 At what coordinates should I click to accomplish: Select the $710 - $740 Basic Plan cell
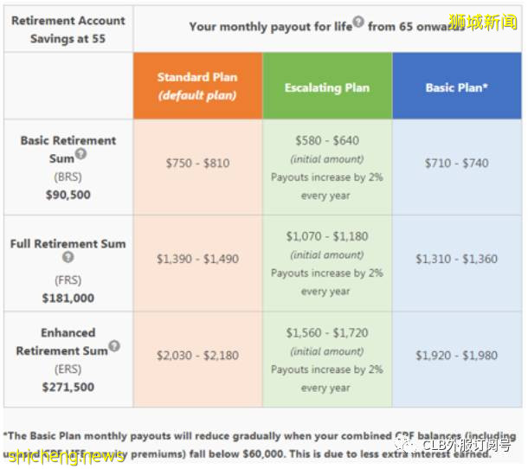click(x=457, y=163)
